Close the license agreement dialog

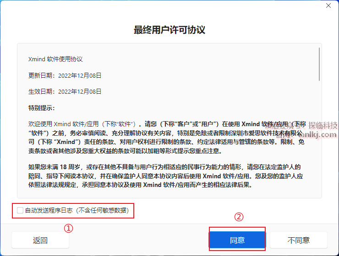pos(328,5)
